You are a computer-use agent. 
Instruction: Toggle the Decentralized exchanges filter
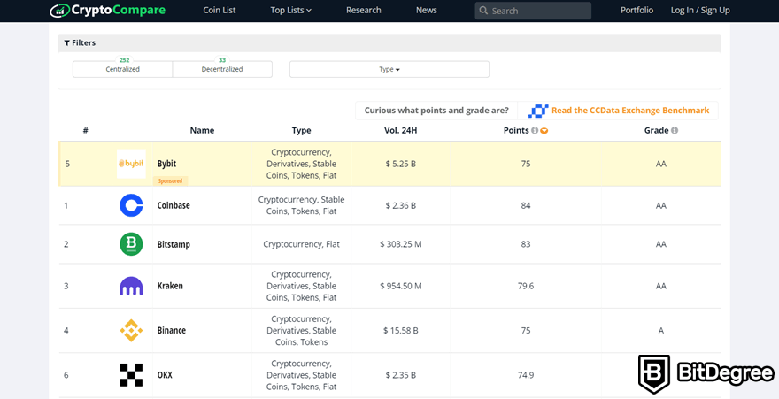[x=222, y=69]
